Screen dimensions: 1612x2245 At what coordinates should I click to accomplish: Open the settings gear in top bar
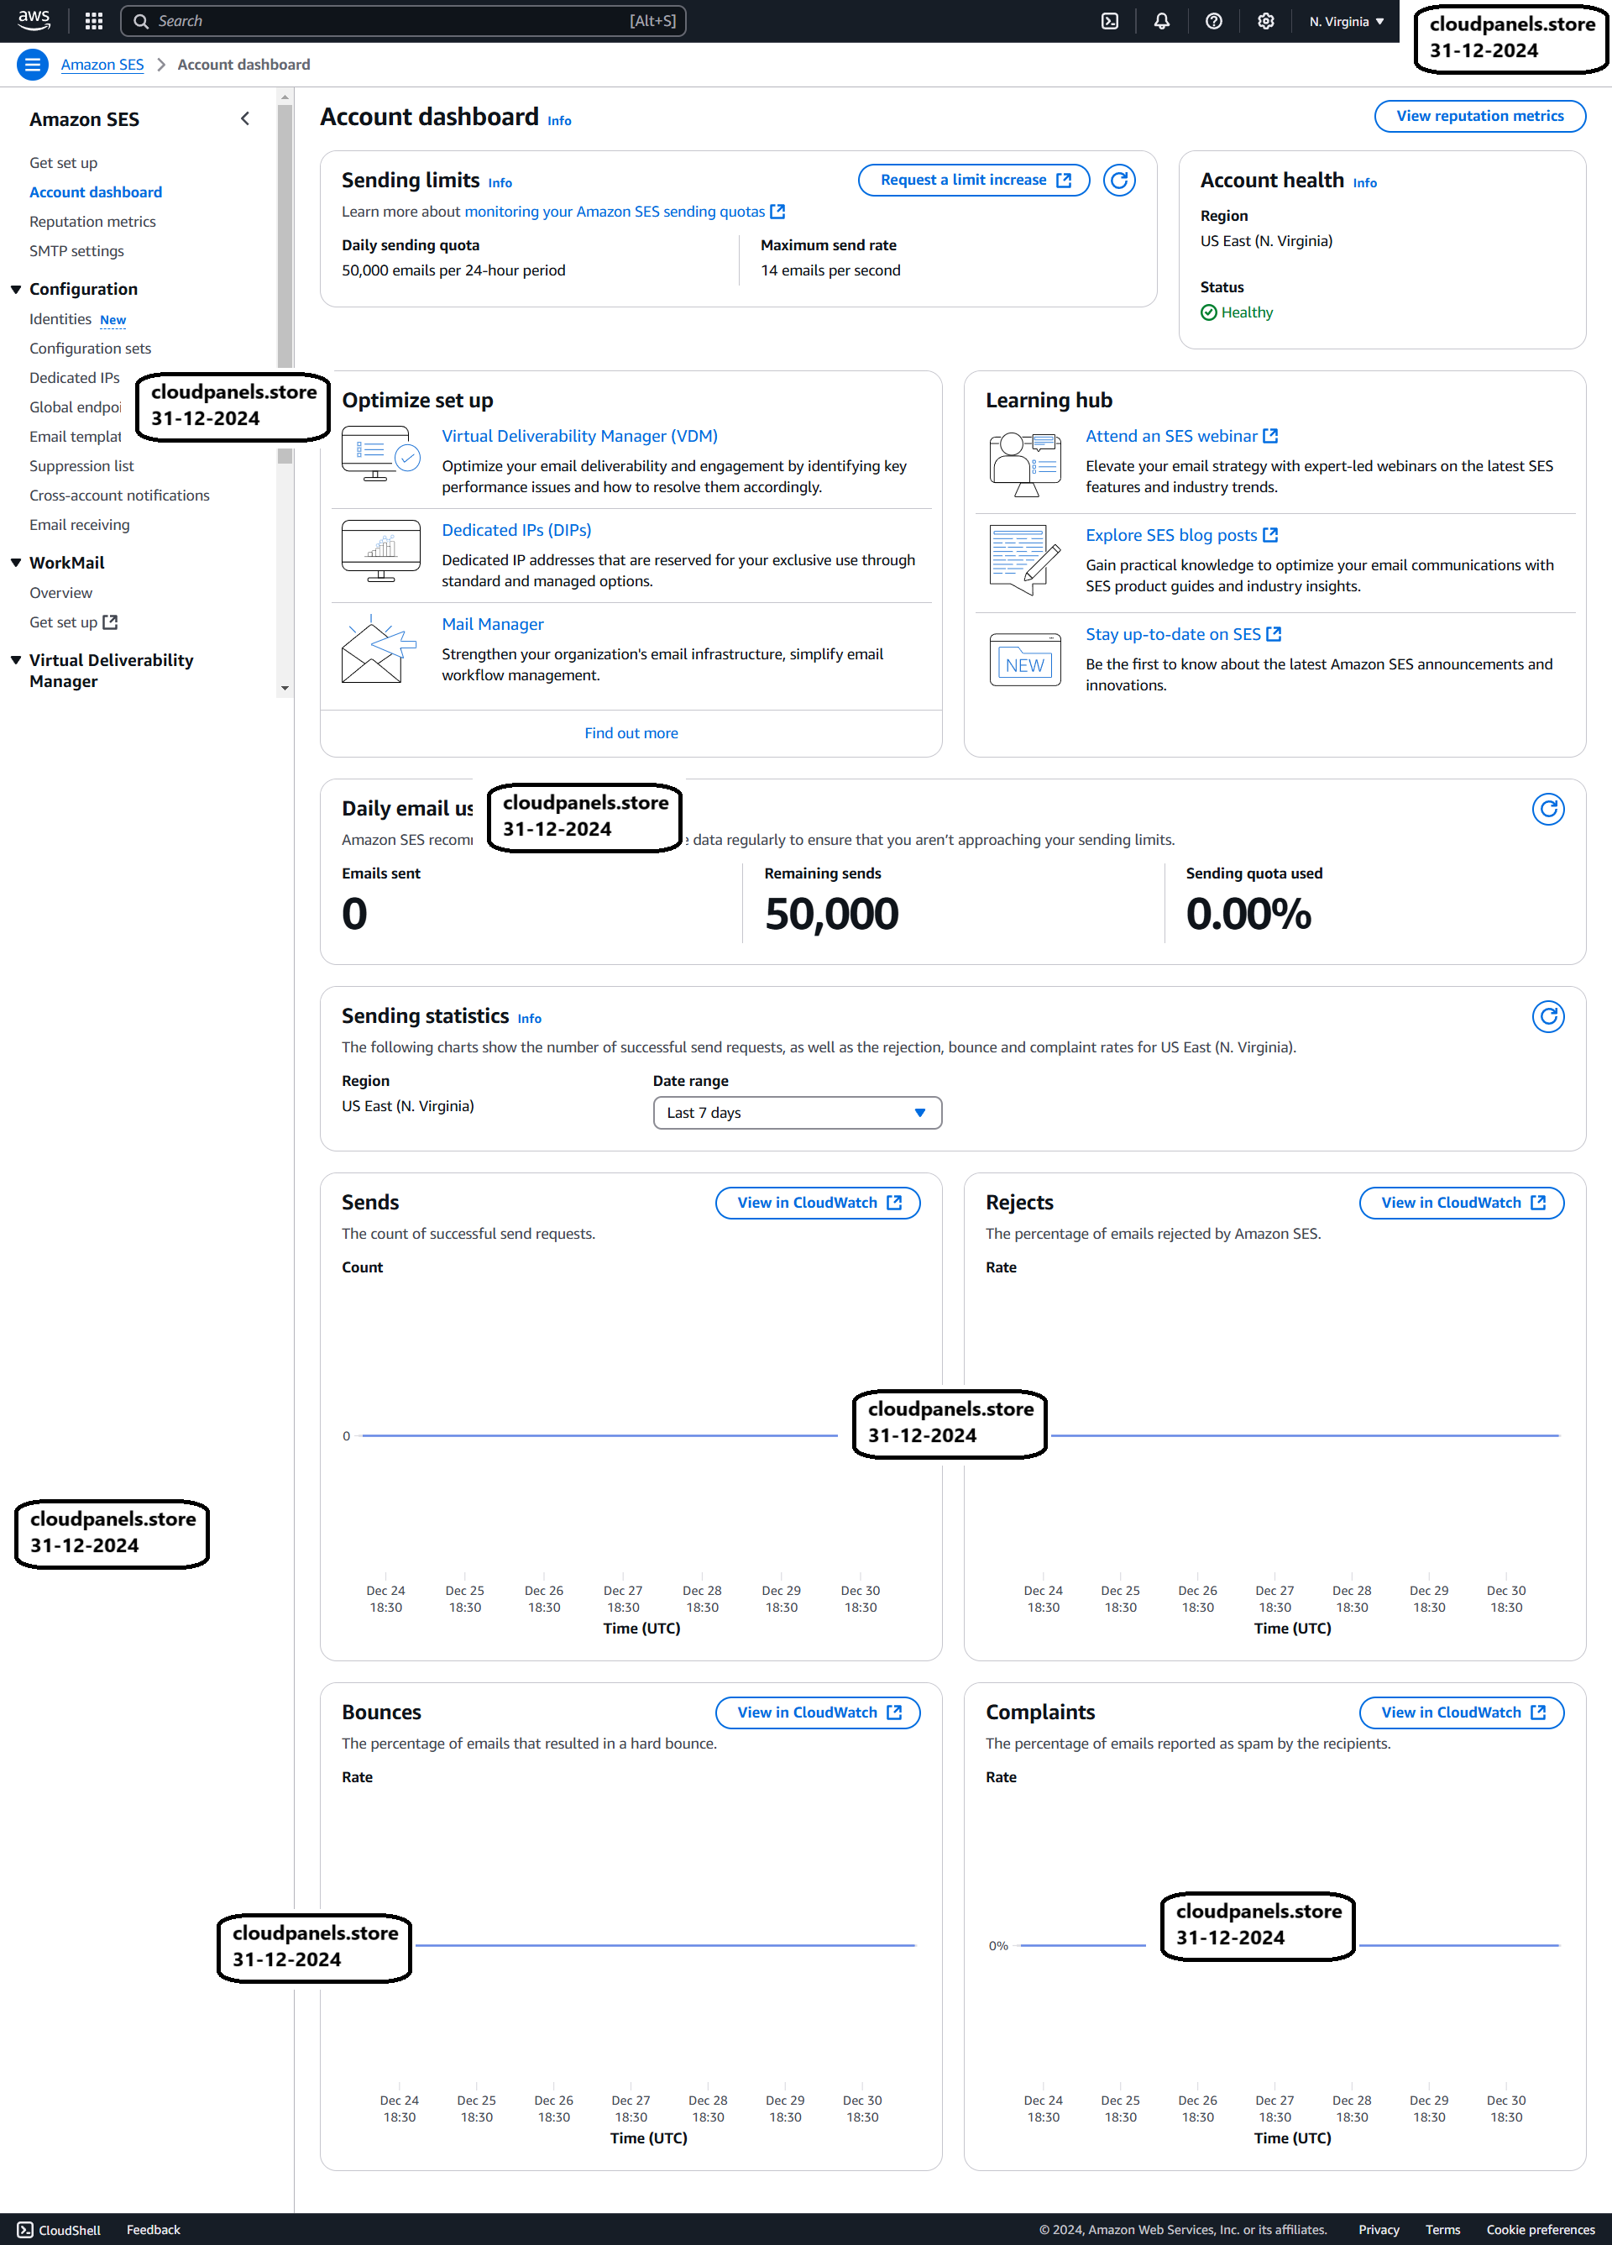pos(1265,21)
